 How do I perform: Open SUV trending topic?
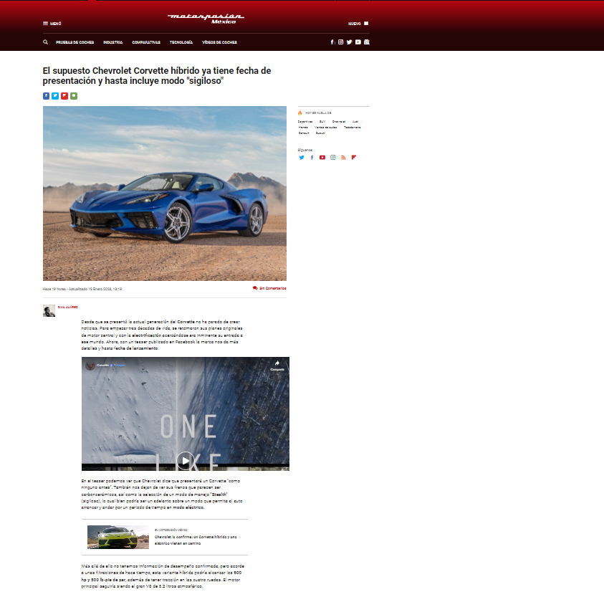click(x=322, y=122)
